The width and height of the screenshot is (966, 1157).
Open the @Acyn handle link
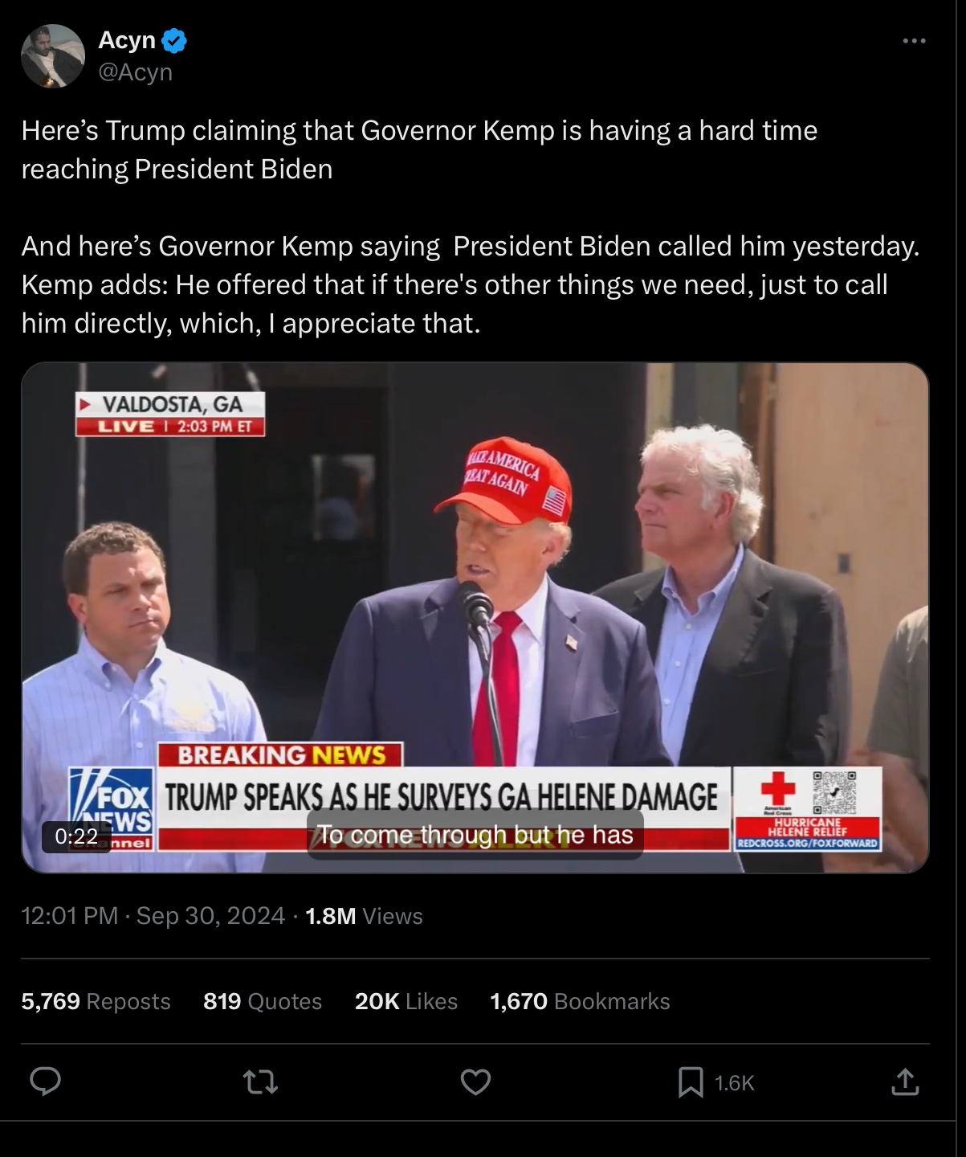[135, 72]
